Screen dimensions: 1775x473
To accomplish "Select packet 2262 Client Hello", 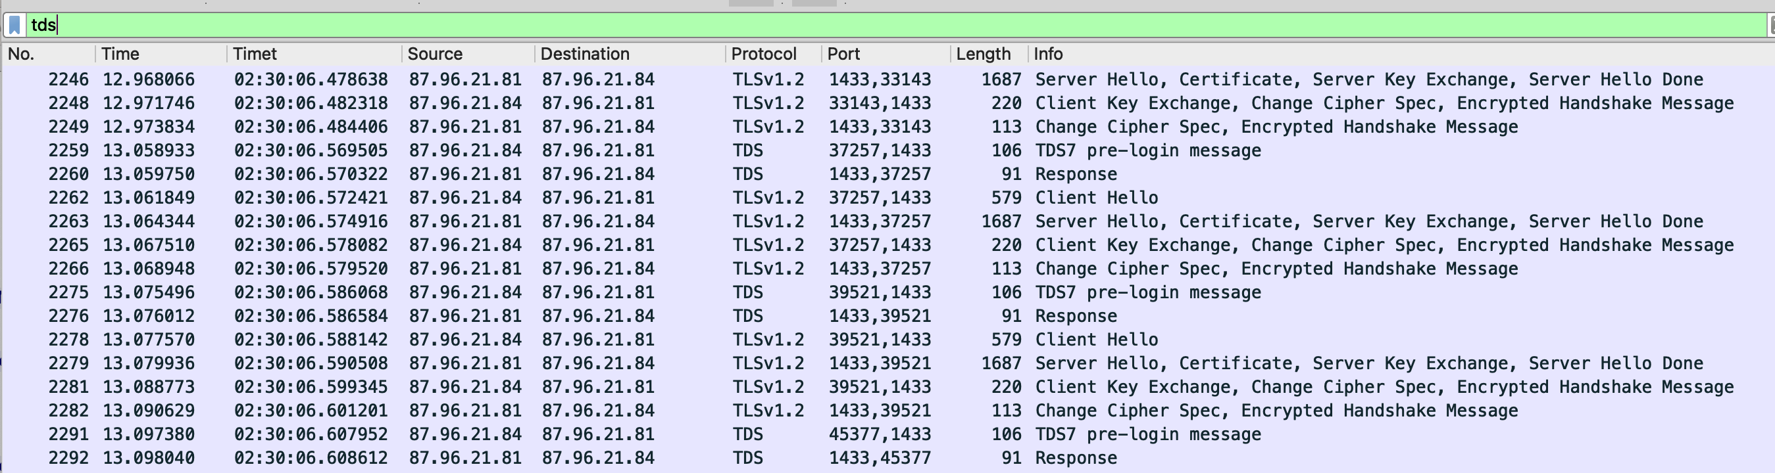I will (x=888, y=198).
